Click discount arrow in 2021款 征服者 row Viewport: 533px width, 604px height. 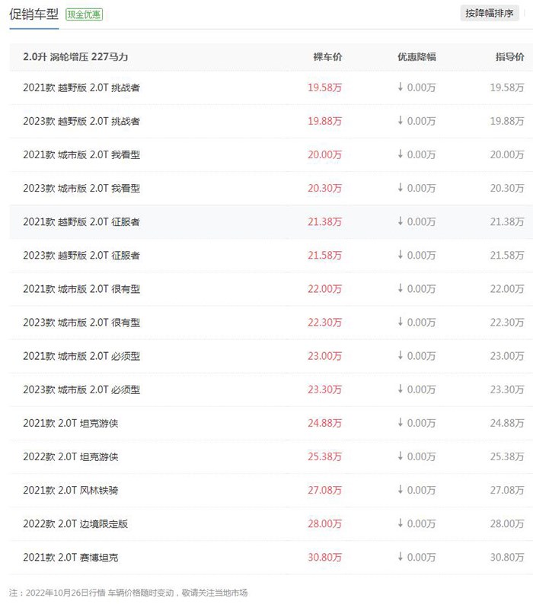[401, 221]
